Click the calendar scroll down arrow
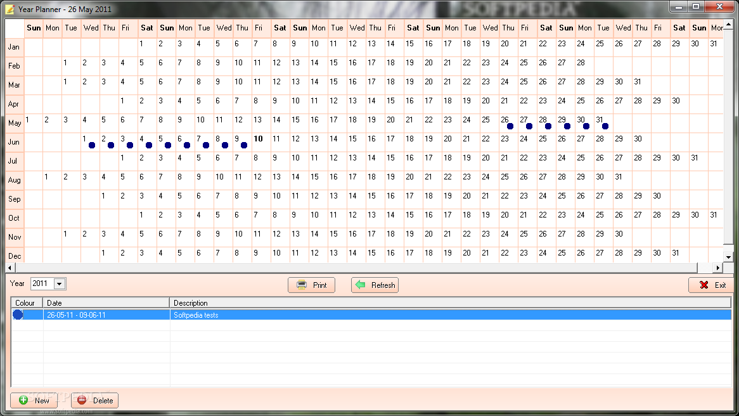Screen dimensions: 739x416 pos(729,257)
